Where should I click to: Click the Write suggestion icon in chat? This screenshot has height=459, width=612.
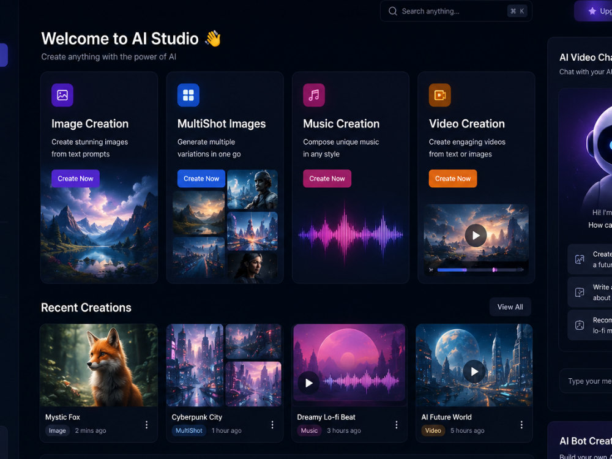click(x=580, y=292)
